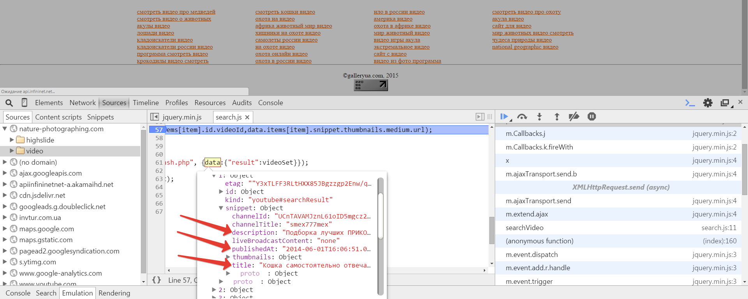Hide the debugger sidebar icon

(480, 117)
